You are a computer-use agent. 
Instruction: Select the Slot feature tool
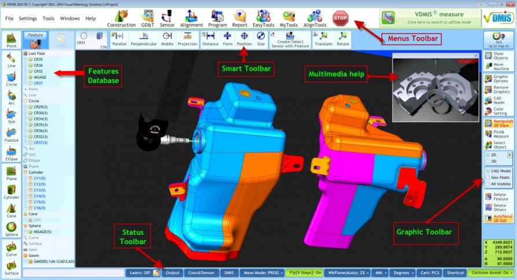coord(11,116)
